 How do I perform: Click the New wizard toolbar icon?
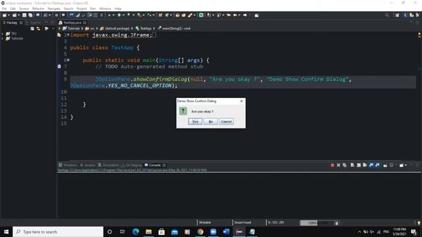click(x=5, y=15)
